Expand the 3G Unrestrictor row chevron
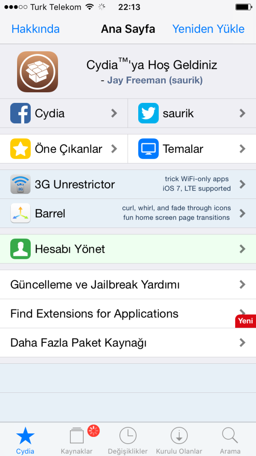 (242, 184)
